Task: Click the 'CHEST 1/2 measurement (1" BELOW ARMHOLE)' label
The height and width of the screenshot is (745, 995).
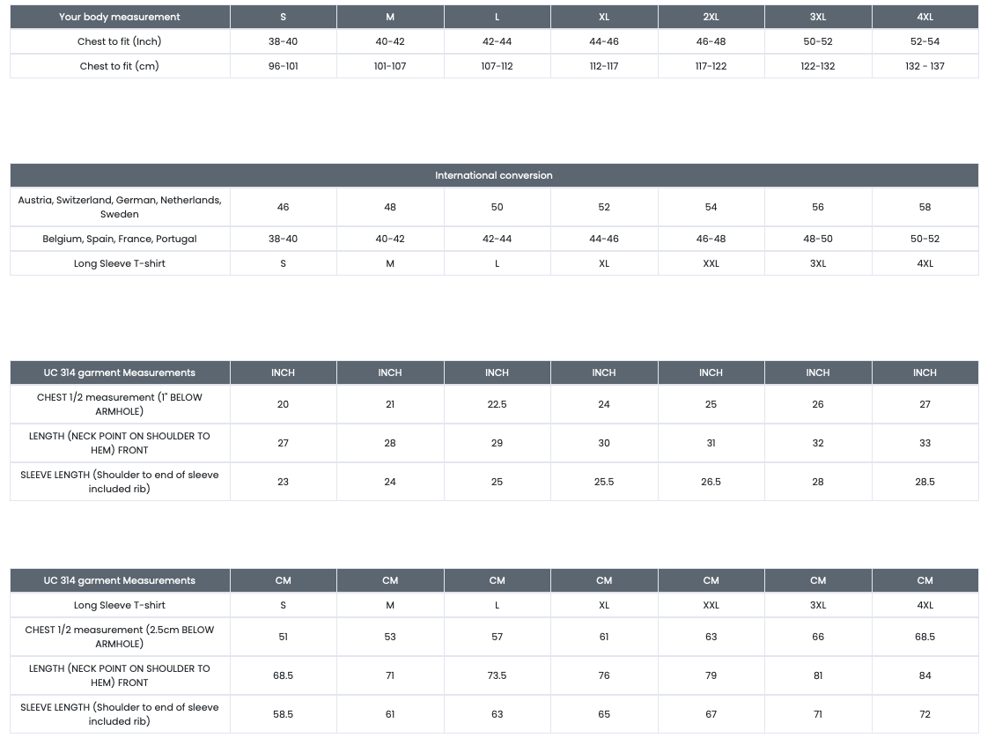Action: [x=120, y=404]
